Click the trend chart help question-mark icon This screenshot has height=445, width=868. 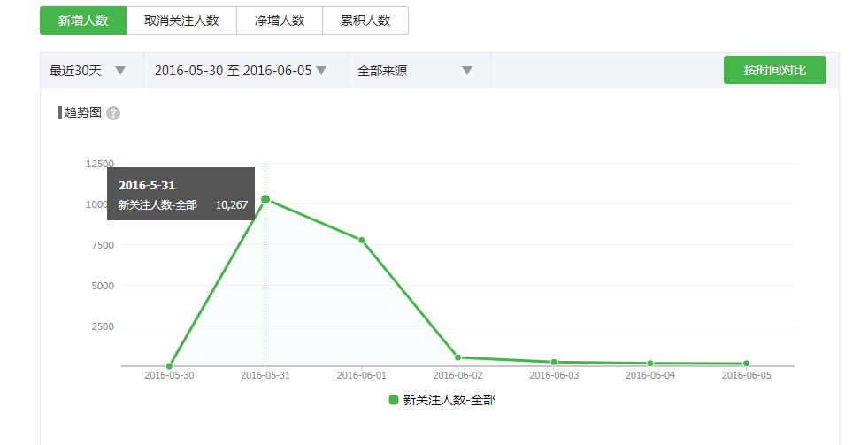click(113, 113)
